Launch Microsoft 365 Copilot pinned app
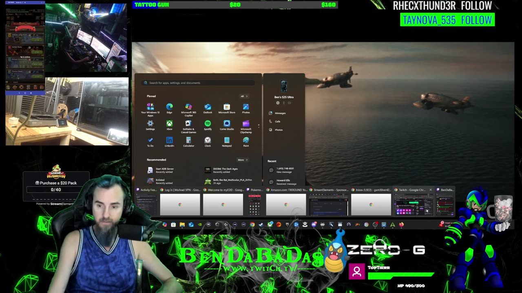Image resolution: width=522 pixels, height=293 pixels. coord(188,110)
